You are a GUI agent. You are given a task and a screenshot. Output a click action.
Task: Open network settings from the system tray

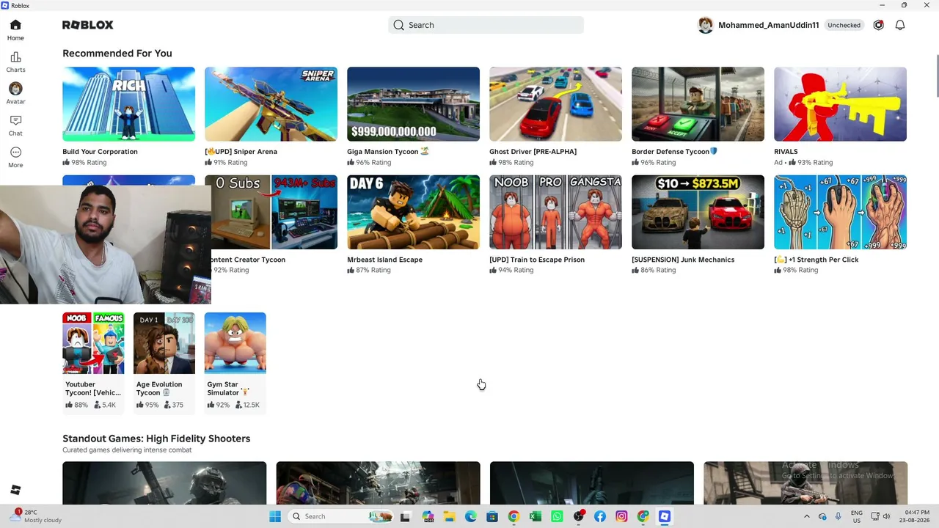point(875,516)
